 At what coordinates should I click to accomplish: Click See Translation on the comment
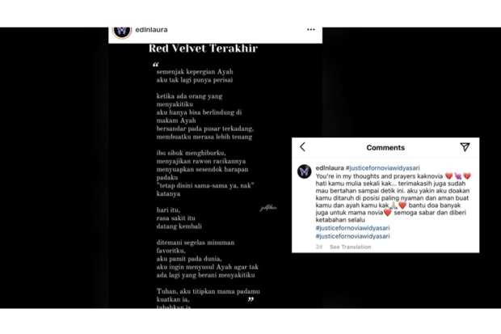(351, 247)
